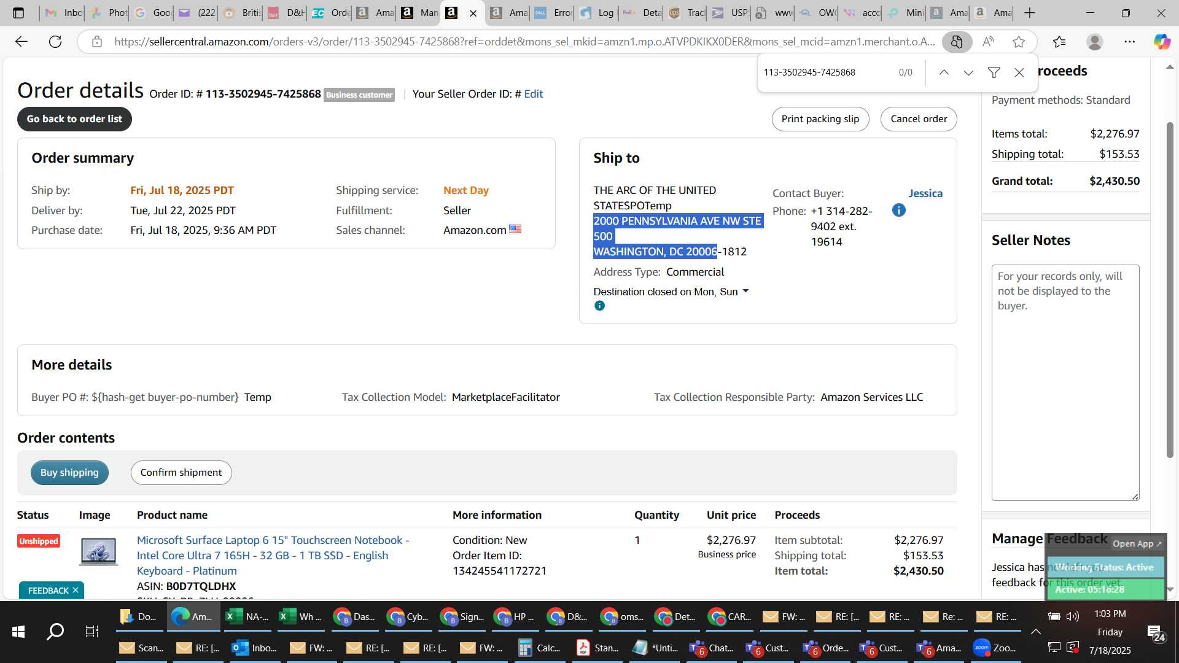Viewport: 1179px width, 663px height.
Task: Expand Destination closed days dropdown
Action: point(745,291)
